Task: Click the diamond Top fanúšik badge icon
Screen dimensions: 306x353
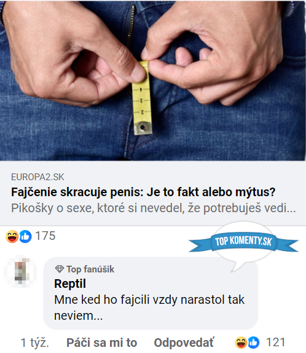Action: coord(60,269)
